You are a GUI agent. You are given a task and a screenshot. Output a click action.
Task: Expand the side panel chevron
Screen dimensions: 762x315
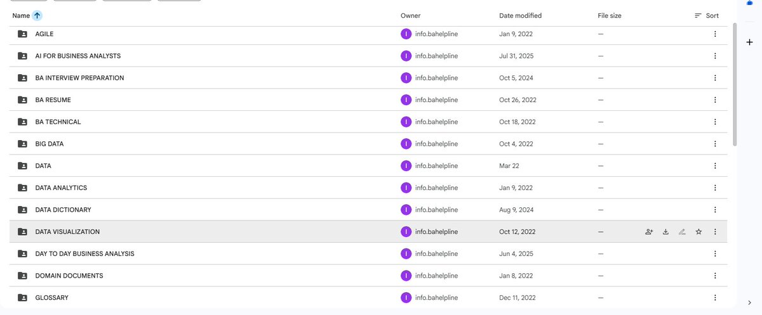click(x=750, y=302)
